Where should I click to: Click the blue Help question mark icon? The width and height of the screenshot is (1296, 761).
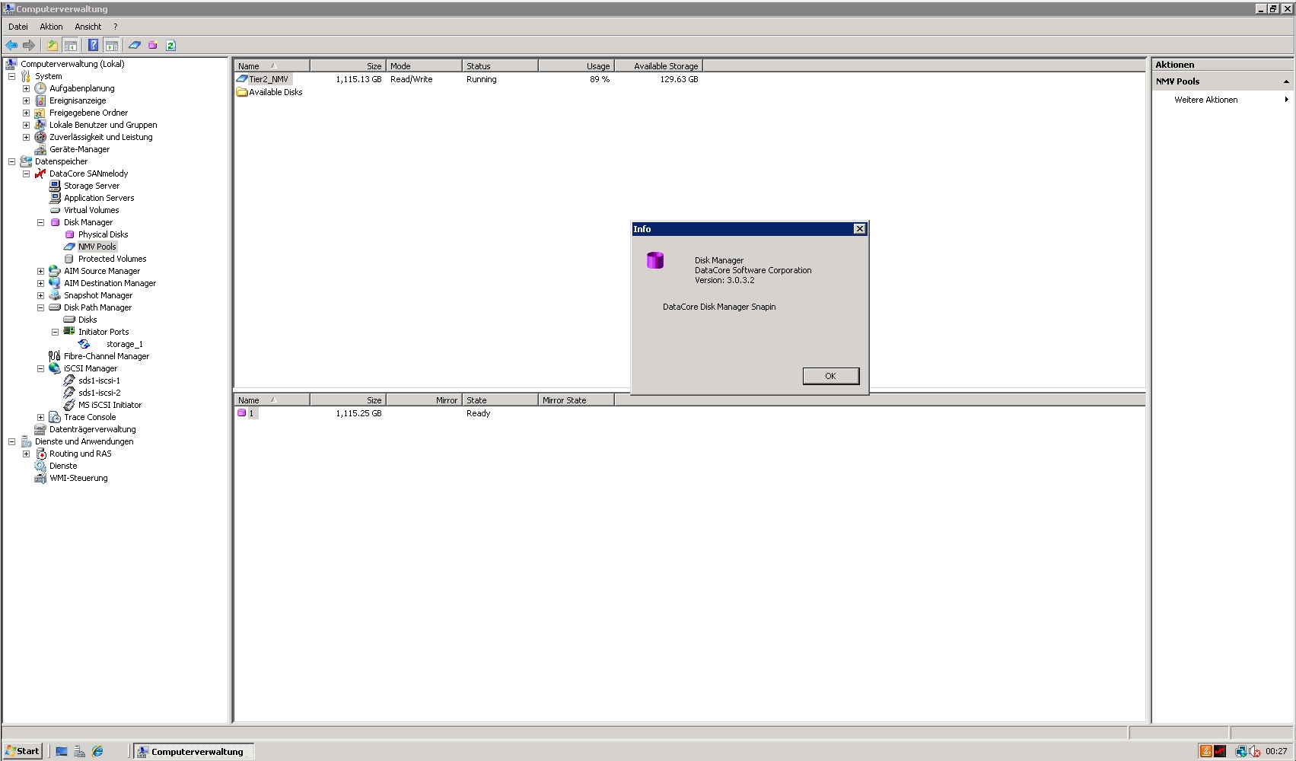point(93,46)
